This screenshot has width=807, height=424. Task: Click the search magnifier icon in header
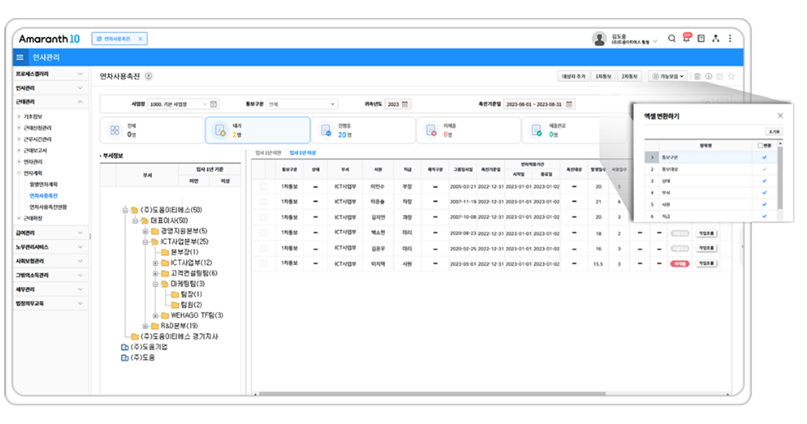tap(672, 39)
